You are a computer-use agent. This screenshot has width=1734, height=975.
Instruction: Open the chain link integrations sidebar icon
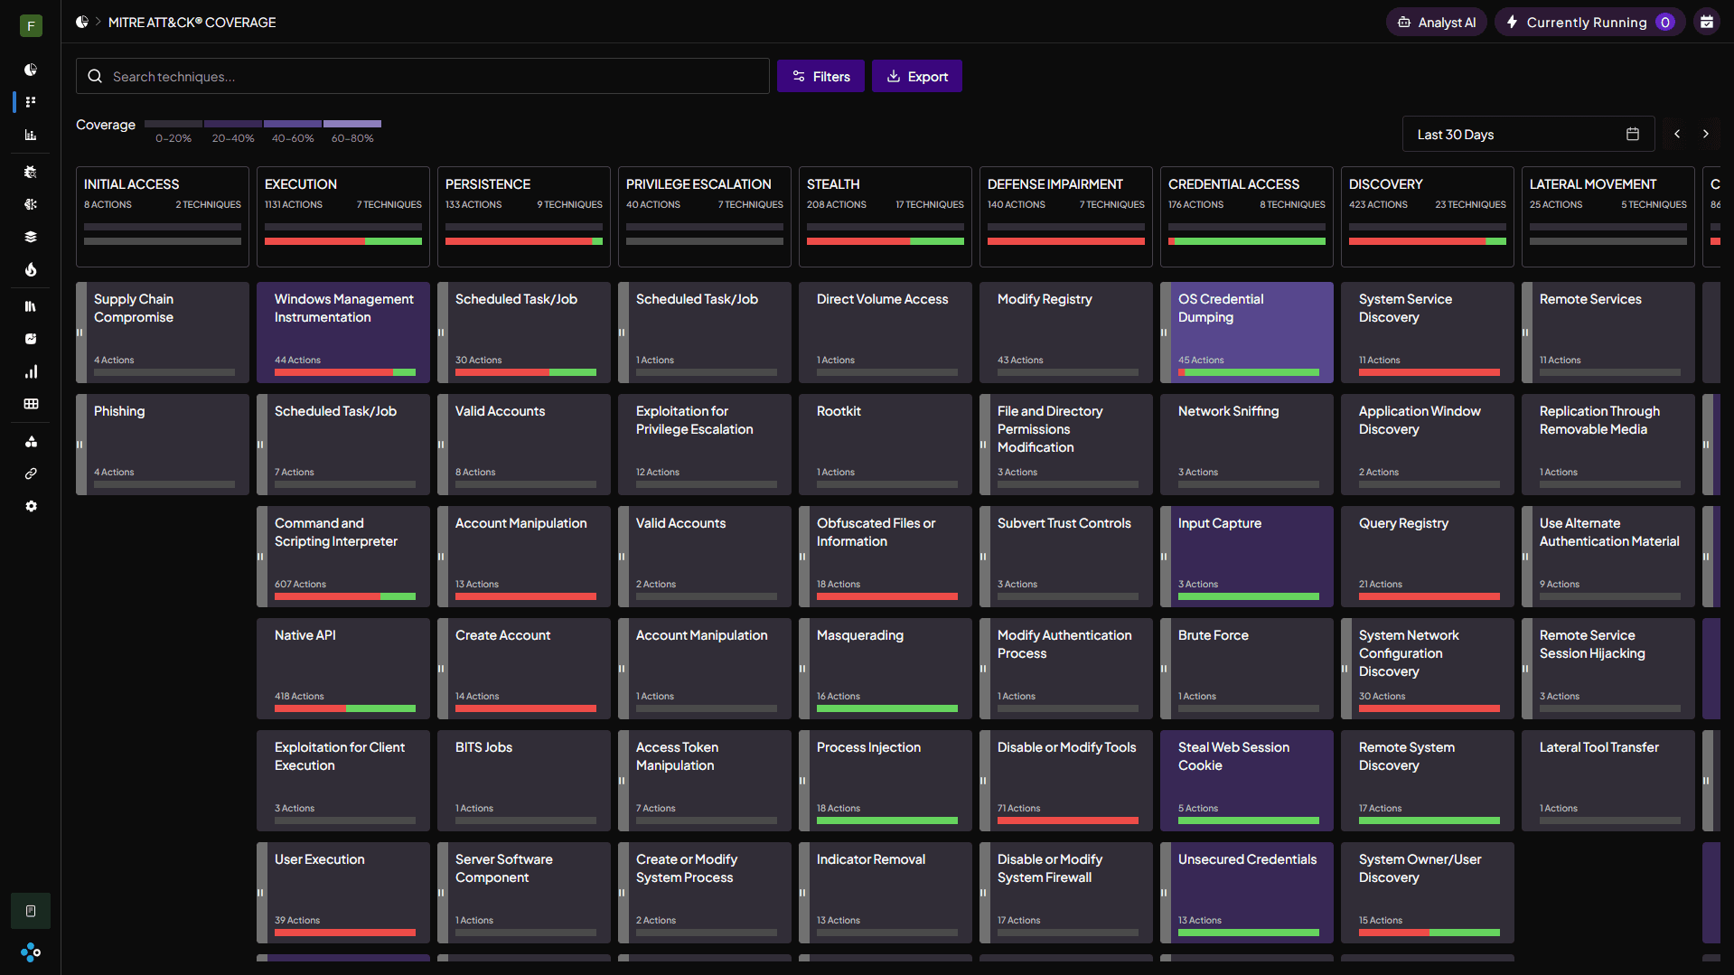(31, 473)
